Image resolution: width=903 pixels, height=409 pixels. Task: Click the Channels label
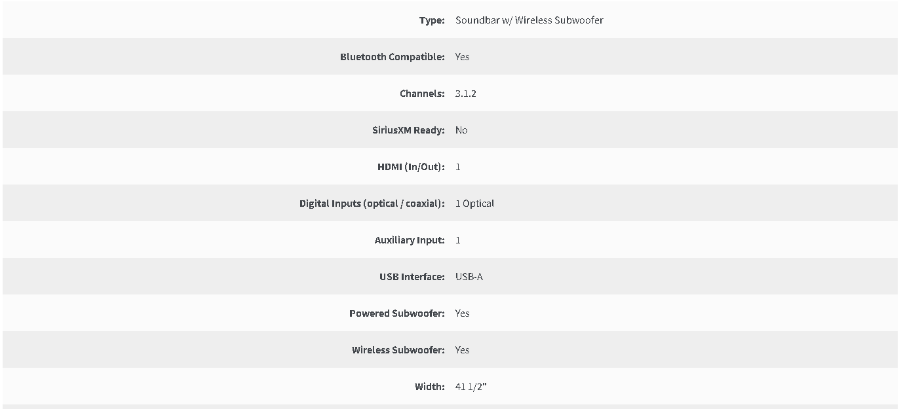pos(422,94)
